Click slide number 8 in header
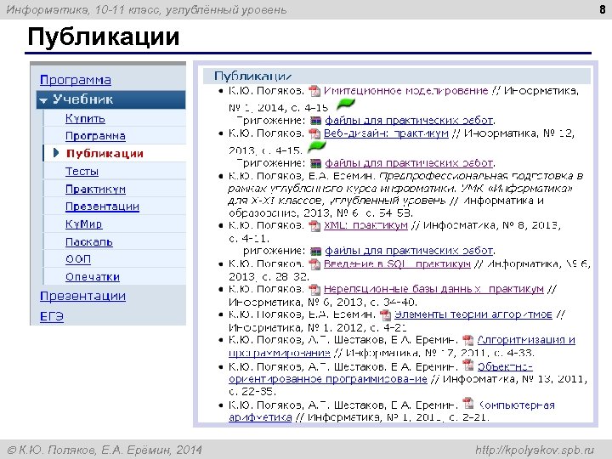Viewport: 612px width, 459px height. (603, 9)
